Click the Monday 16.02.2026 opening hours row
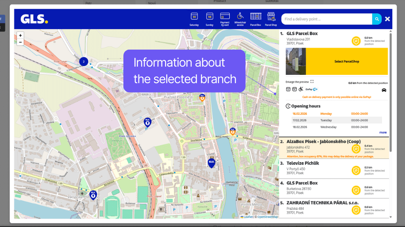 (337, 113)
